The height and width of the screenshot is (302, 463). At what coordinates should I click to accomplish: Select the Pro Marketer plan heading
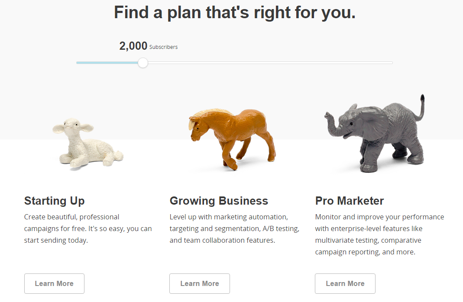[350, 201]
